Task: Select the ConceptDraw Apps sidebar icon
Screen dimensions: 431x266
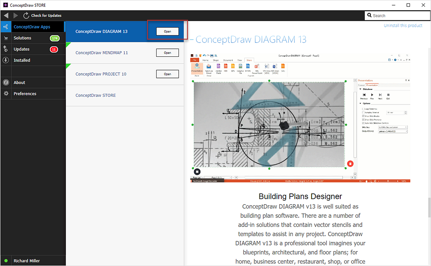Action: (x=6, y=27)
